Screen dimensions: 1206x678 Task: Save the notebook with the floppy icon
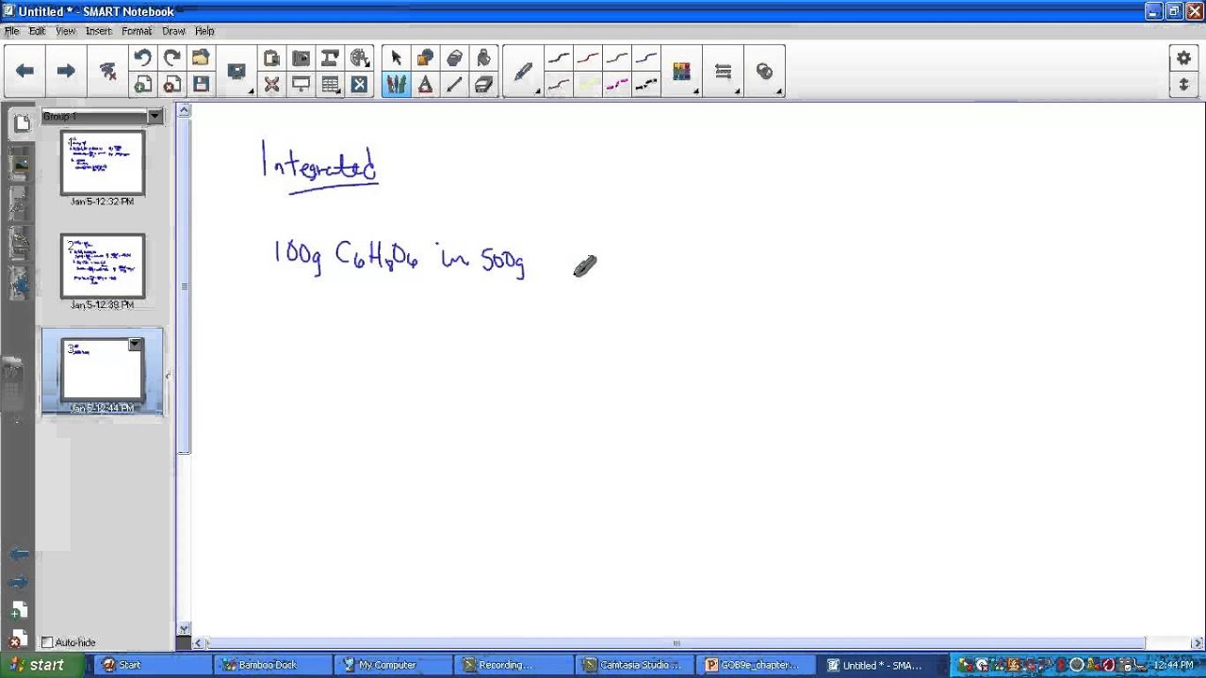[x=201, y=85]
